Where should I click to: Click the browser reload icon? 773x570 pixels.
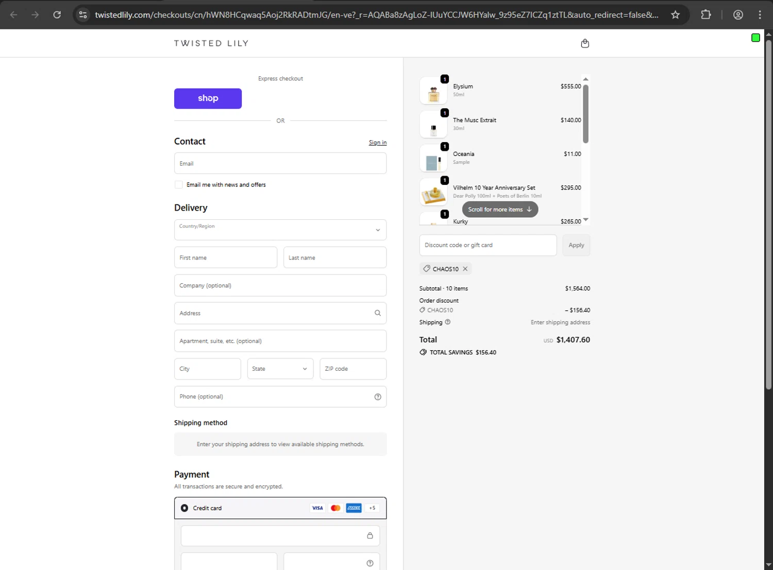pyautogui.click(x=57, y=15)
